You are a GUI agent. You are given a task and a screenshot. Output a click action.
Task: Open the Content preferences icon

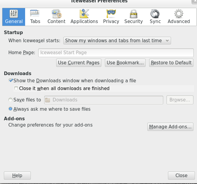[x=56, y=14]
